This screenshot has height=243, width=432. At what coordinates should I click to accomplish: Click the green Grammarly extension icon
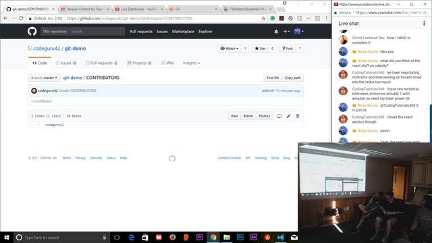pyautogui.click(x=272, y=18)
